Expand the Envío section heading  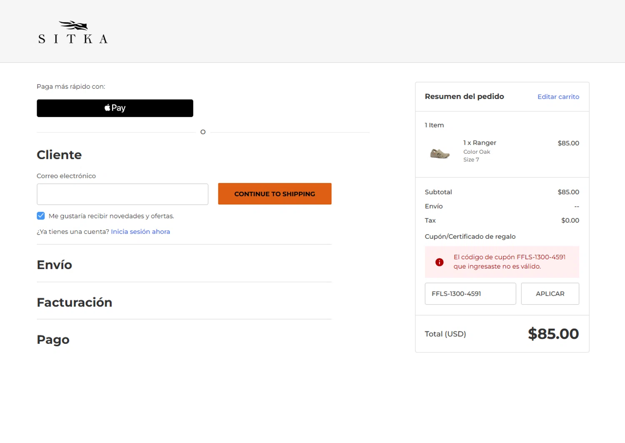pos(55,265)
